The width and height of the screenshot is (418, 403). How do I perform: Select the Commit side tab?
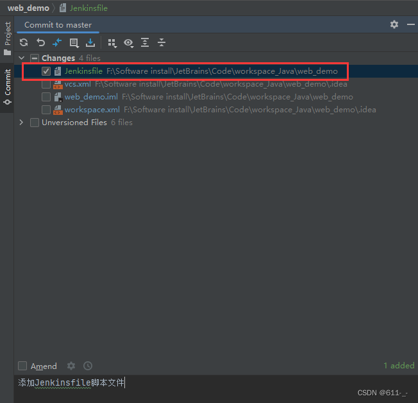pos(7,87)
